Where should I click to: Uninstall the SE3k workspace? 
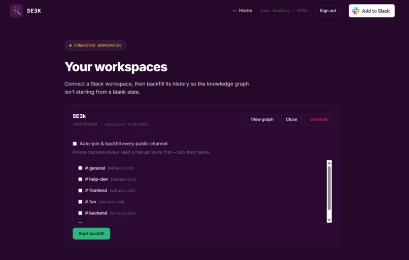pyautogui.click(x=318, y=119)
